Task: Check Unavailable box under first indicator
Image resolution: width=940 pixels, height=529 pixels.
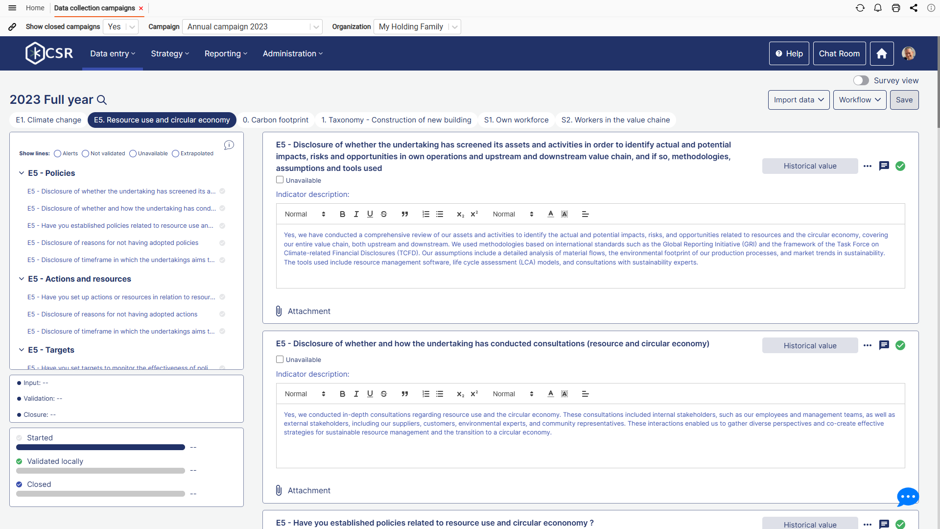Action: (x=280, y=180)
